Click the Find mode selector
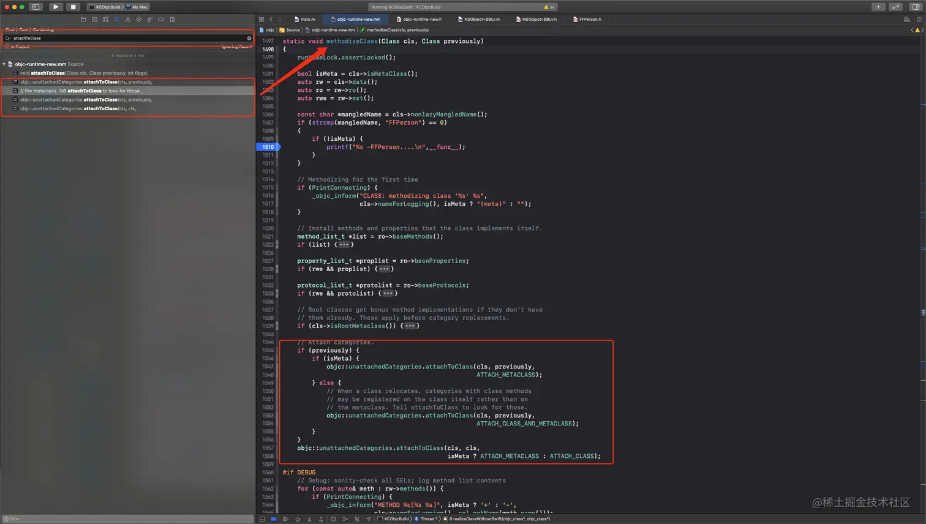This screenshot has width=926, height=524. (x=10, y=29)
